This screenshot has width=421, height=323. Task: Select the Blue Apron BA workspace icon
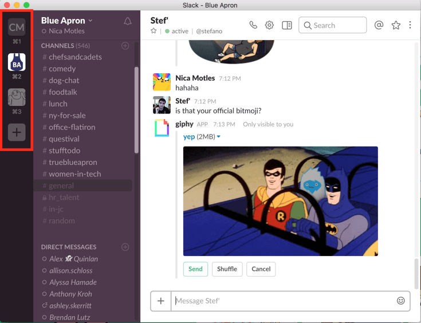17,62
